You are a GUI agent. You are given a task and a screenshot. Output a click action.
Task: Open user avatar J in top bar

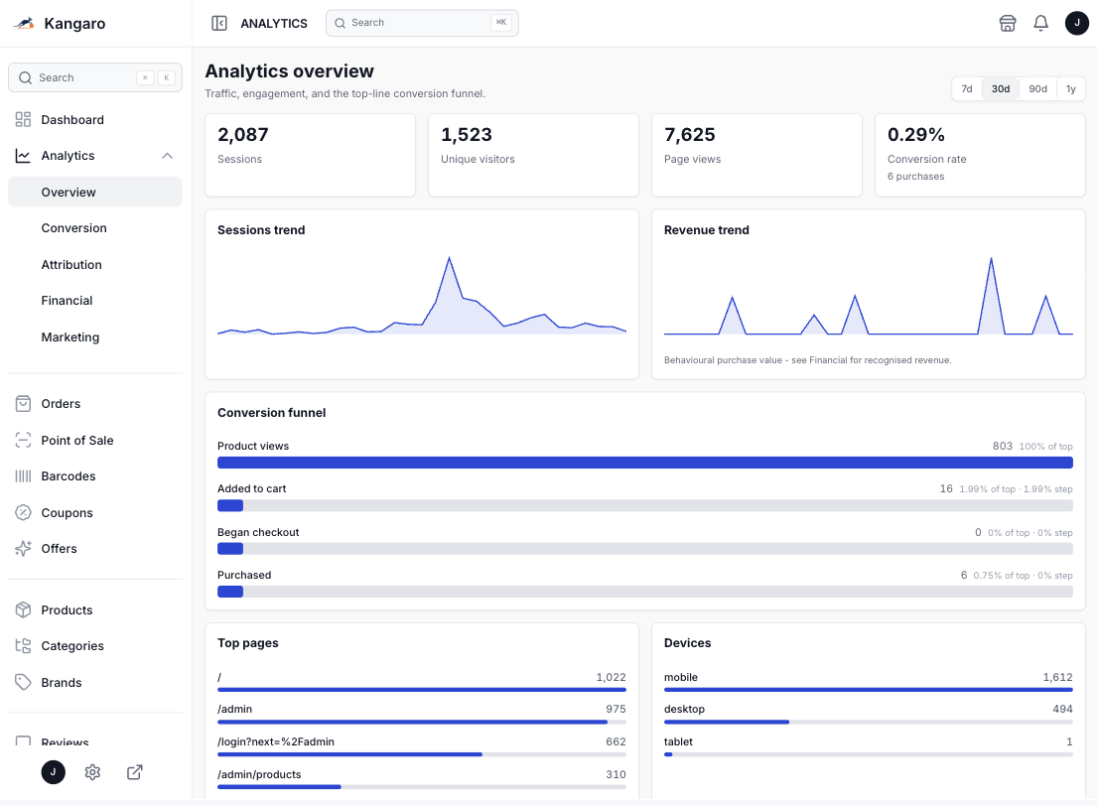[x=1077, y=23]
